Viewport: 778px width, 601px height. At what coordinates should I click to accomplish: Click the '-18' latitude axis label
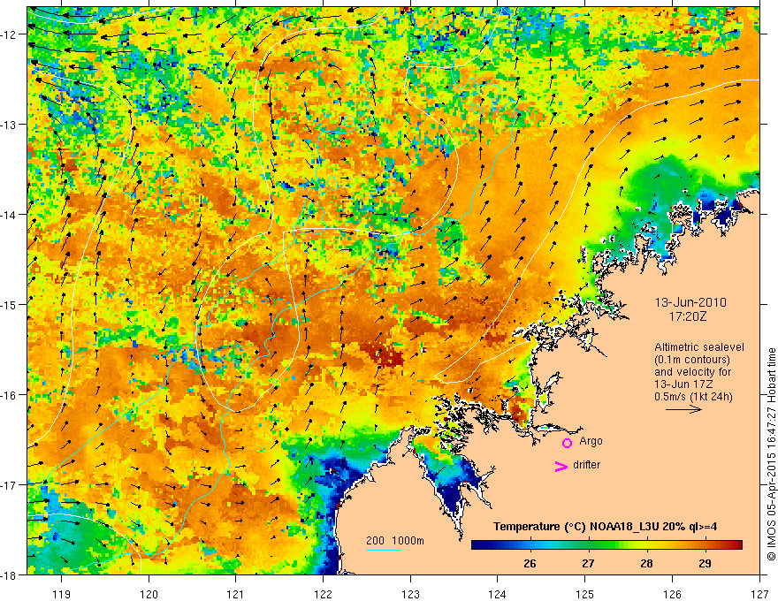pos(10,574)
